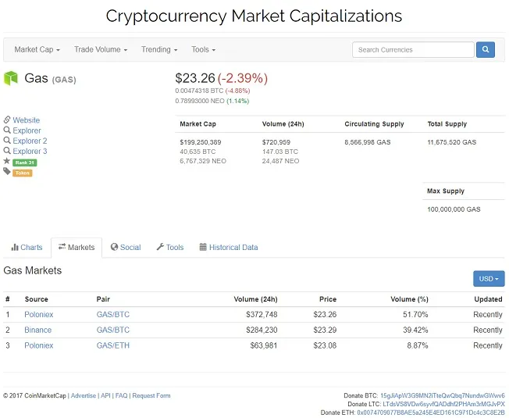This screenshot has width=509, height=418.
Task: Expand the Trending dropdown menu
Action: (159, 50)
